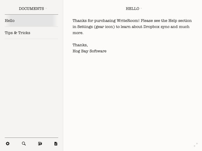Viewport: 202px width, 151px height.
Task: Select the Hello document in list
Action: [x=32, y=21]
